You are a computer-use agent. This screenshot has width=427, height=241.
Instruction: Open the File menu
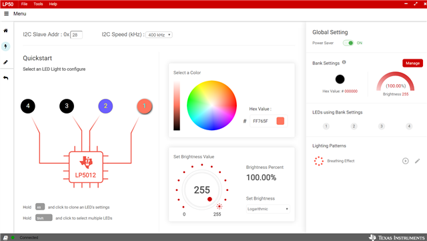pos(24,4)
